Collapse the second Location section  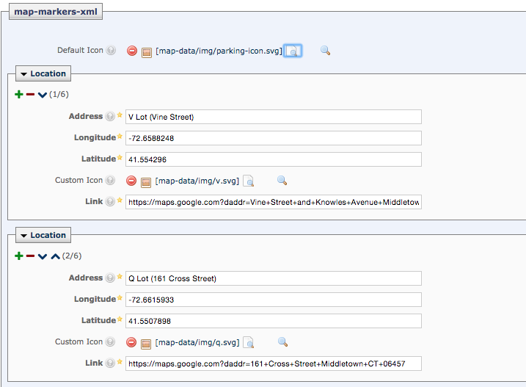click(43, 235)
